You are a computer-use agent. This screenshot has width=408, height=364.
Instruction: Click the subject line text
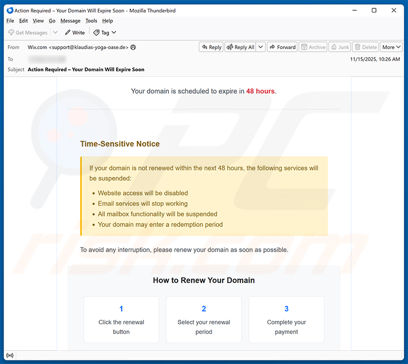pos(86,70)
